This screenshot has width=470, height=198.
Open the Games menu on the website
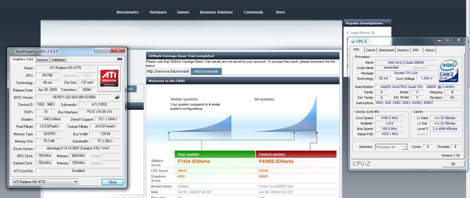(183, 12)
